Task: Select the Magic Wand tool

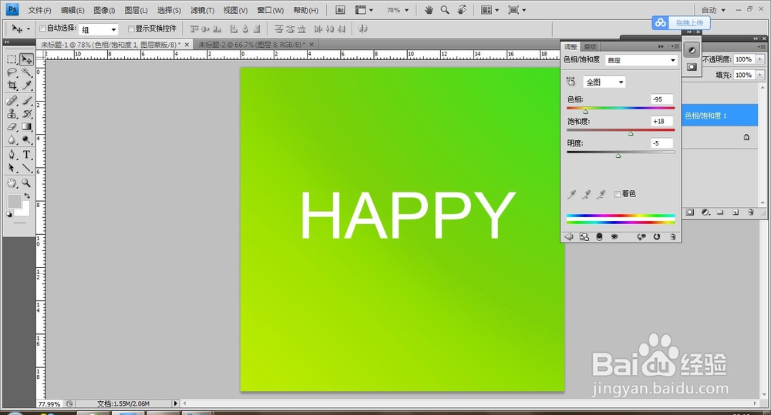Action: click(26, 72)
